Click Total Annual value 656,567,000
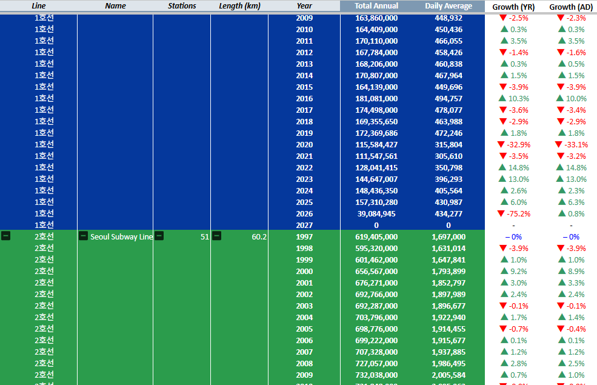Image resolution: width=597 pixels, height=385 pixels. [x=376, y=271]
